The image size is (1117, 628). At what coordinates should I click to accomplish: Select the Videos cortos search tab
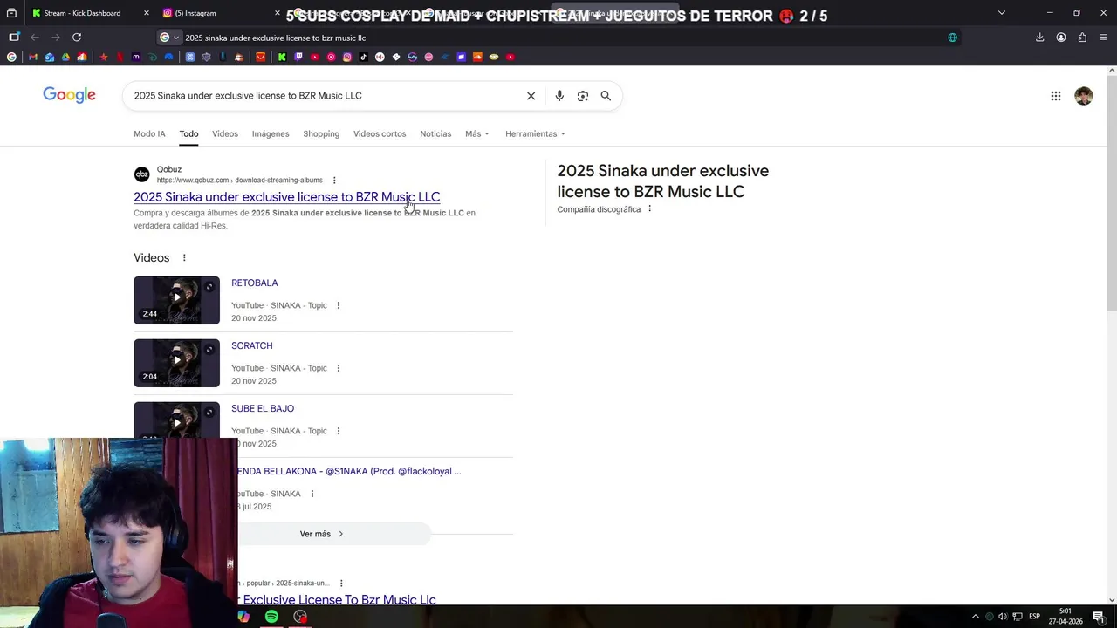click(380, 133)
